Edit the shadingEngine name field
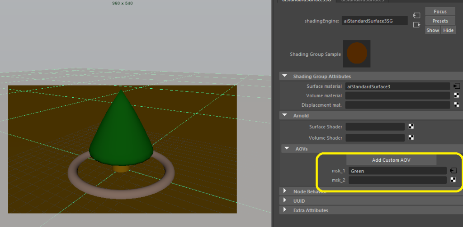463x227 pixels. coord(375,21)
